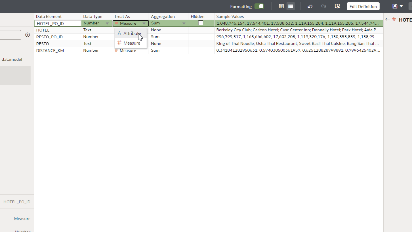Select the RESTO data element row
Screen dimensions: 412x232
(43, 43)
